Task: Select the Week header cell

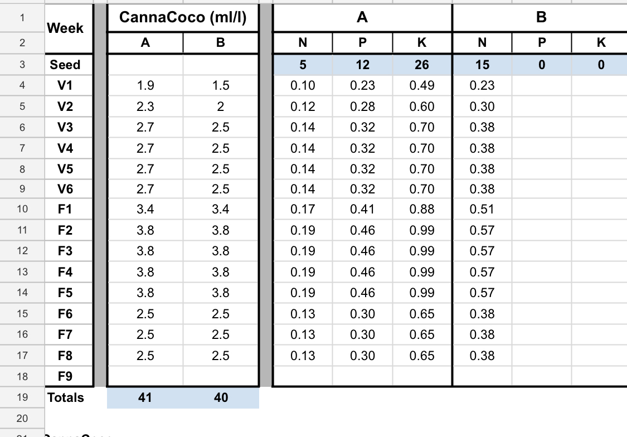Action: point(65,28)
